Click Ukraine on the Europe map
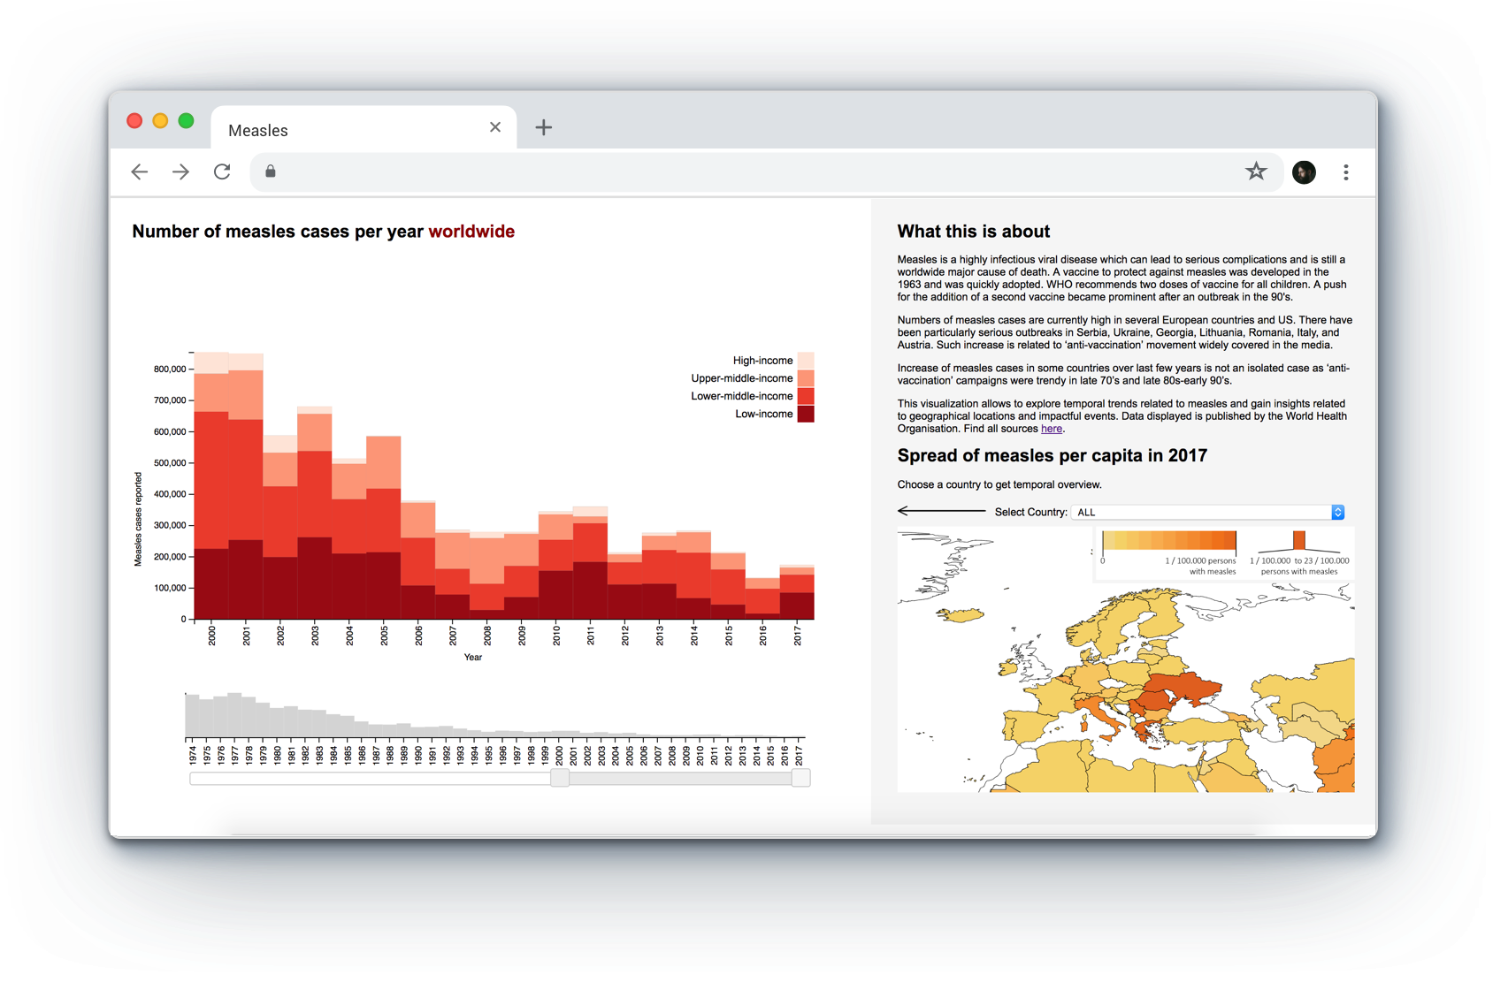1508x990 pixels. tap(1183, 688)
